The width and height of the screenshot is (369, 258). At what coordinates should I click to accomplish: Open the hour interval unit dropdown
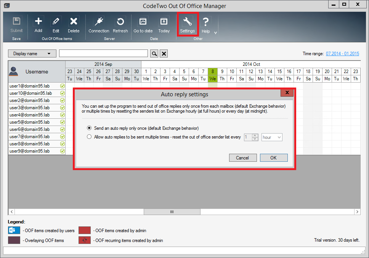[x=272, y=137]
